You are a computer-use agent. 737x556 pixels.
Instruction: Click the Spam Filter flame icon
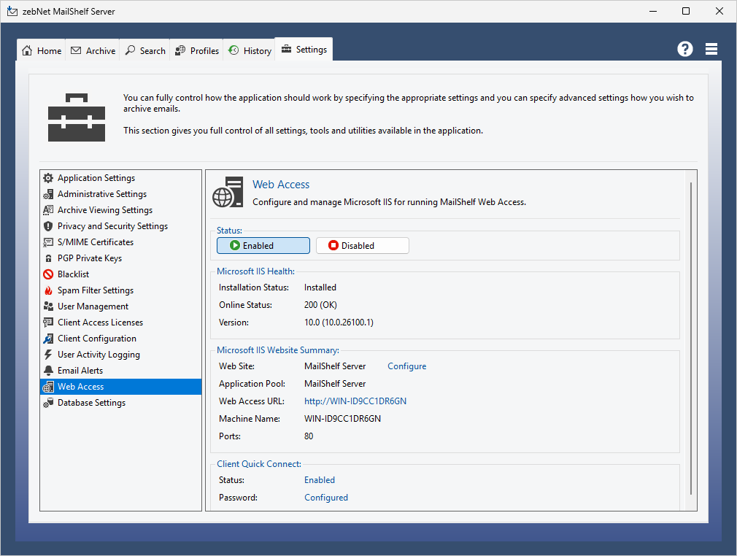point(48,290)
